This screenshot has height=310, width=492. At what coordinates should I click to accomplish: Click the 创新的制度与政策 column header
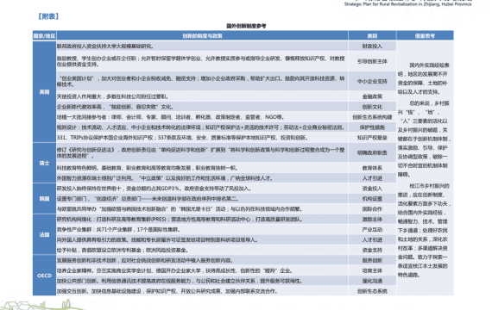click(x=202, y=35)
